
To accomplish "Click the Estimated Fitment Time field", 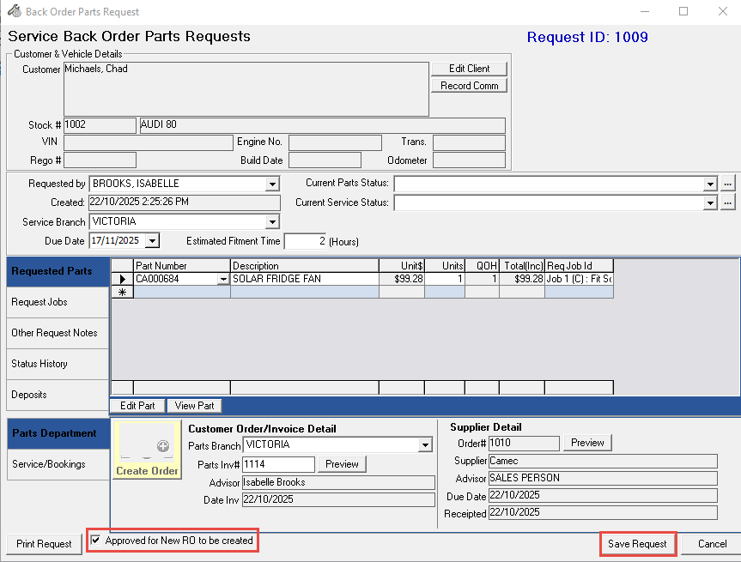I will click(x=305, y=242).
